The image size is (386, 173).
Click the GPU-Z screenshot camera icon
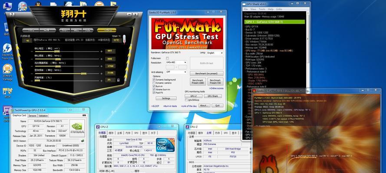84,115
